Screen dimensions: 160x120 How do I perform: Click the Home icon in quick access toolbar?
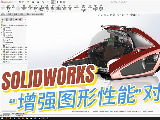(x=20, y=2)
